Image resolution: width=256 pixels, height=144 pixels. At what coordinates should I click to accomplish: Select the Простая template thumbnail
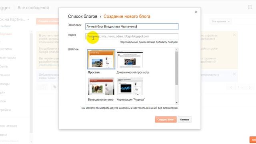tap(101, 59)
